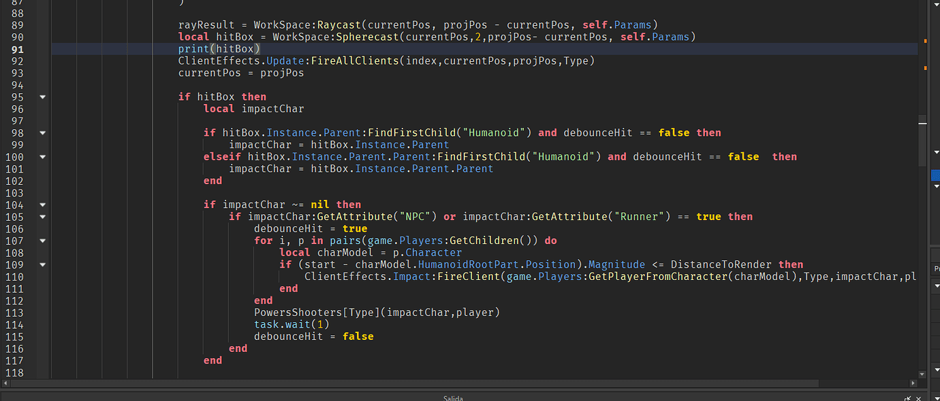Select the Salida tab at the bottom
The height and width of the screenshot is (401, 940).
(x=452, y=398)
